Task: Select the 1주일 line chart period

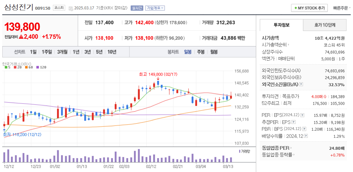Action: (x=47, y=52)
